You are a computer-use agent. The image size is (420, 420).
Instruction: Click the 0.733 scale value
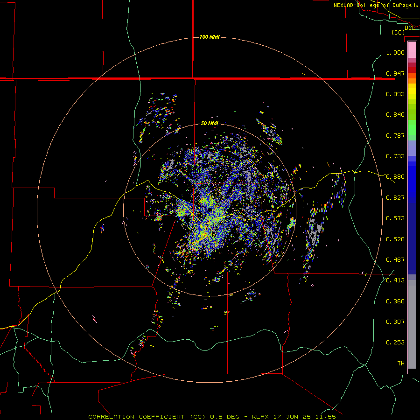coord(395,156)
